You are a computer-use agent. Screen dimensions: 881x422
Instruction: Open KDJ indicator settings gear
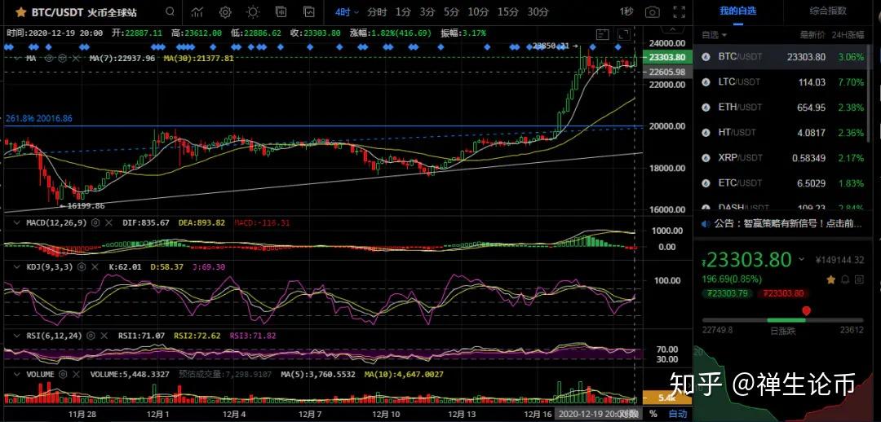(82, 267)
